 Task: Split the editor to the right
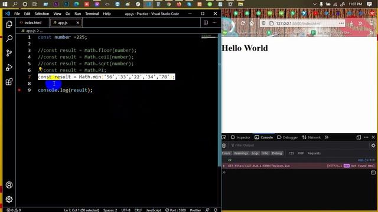click(x=206, y=22)
